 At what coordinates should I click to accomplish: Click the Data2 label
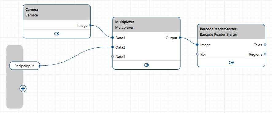[121, 47]
